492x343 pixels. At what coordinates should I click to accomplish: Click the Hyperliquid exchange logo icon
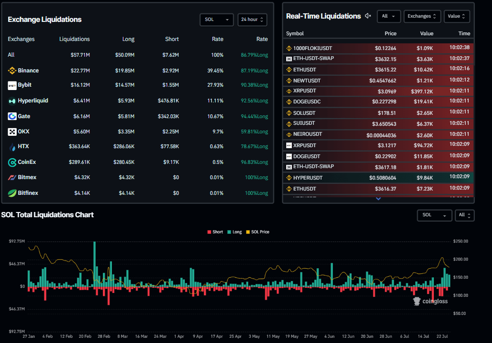coord(12,101)
